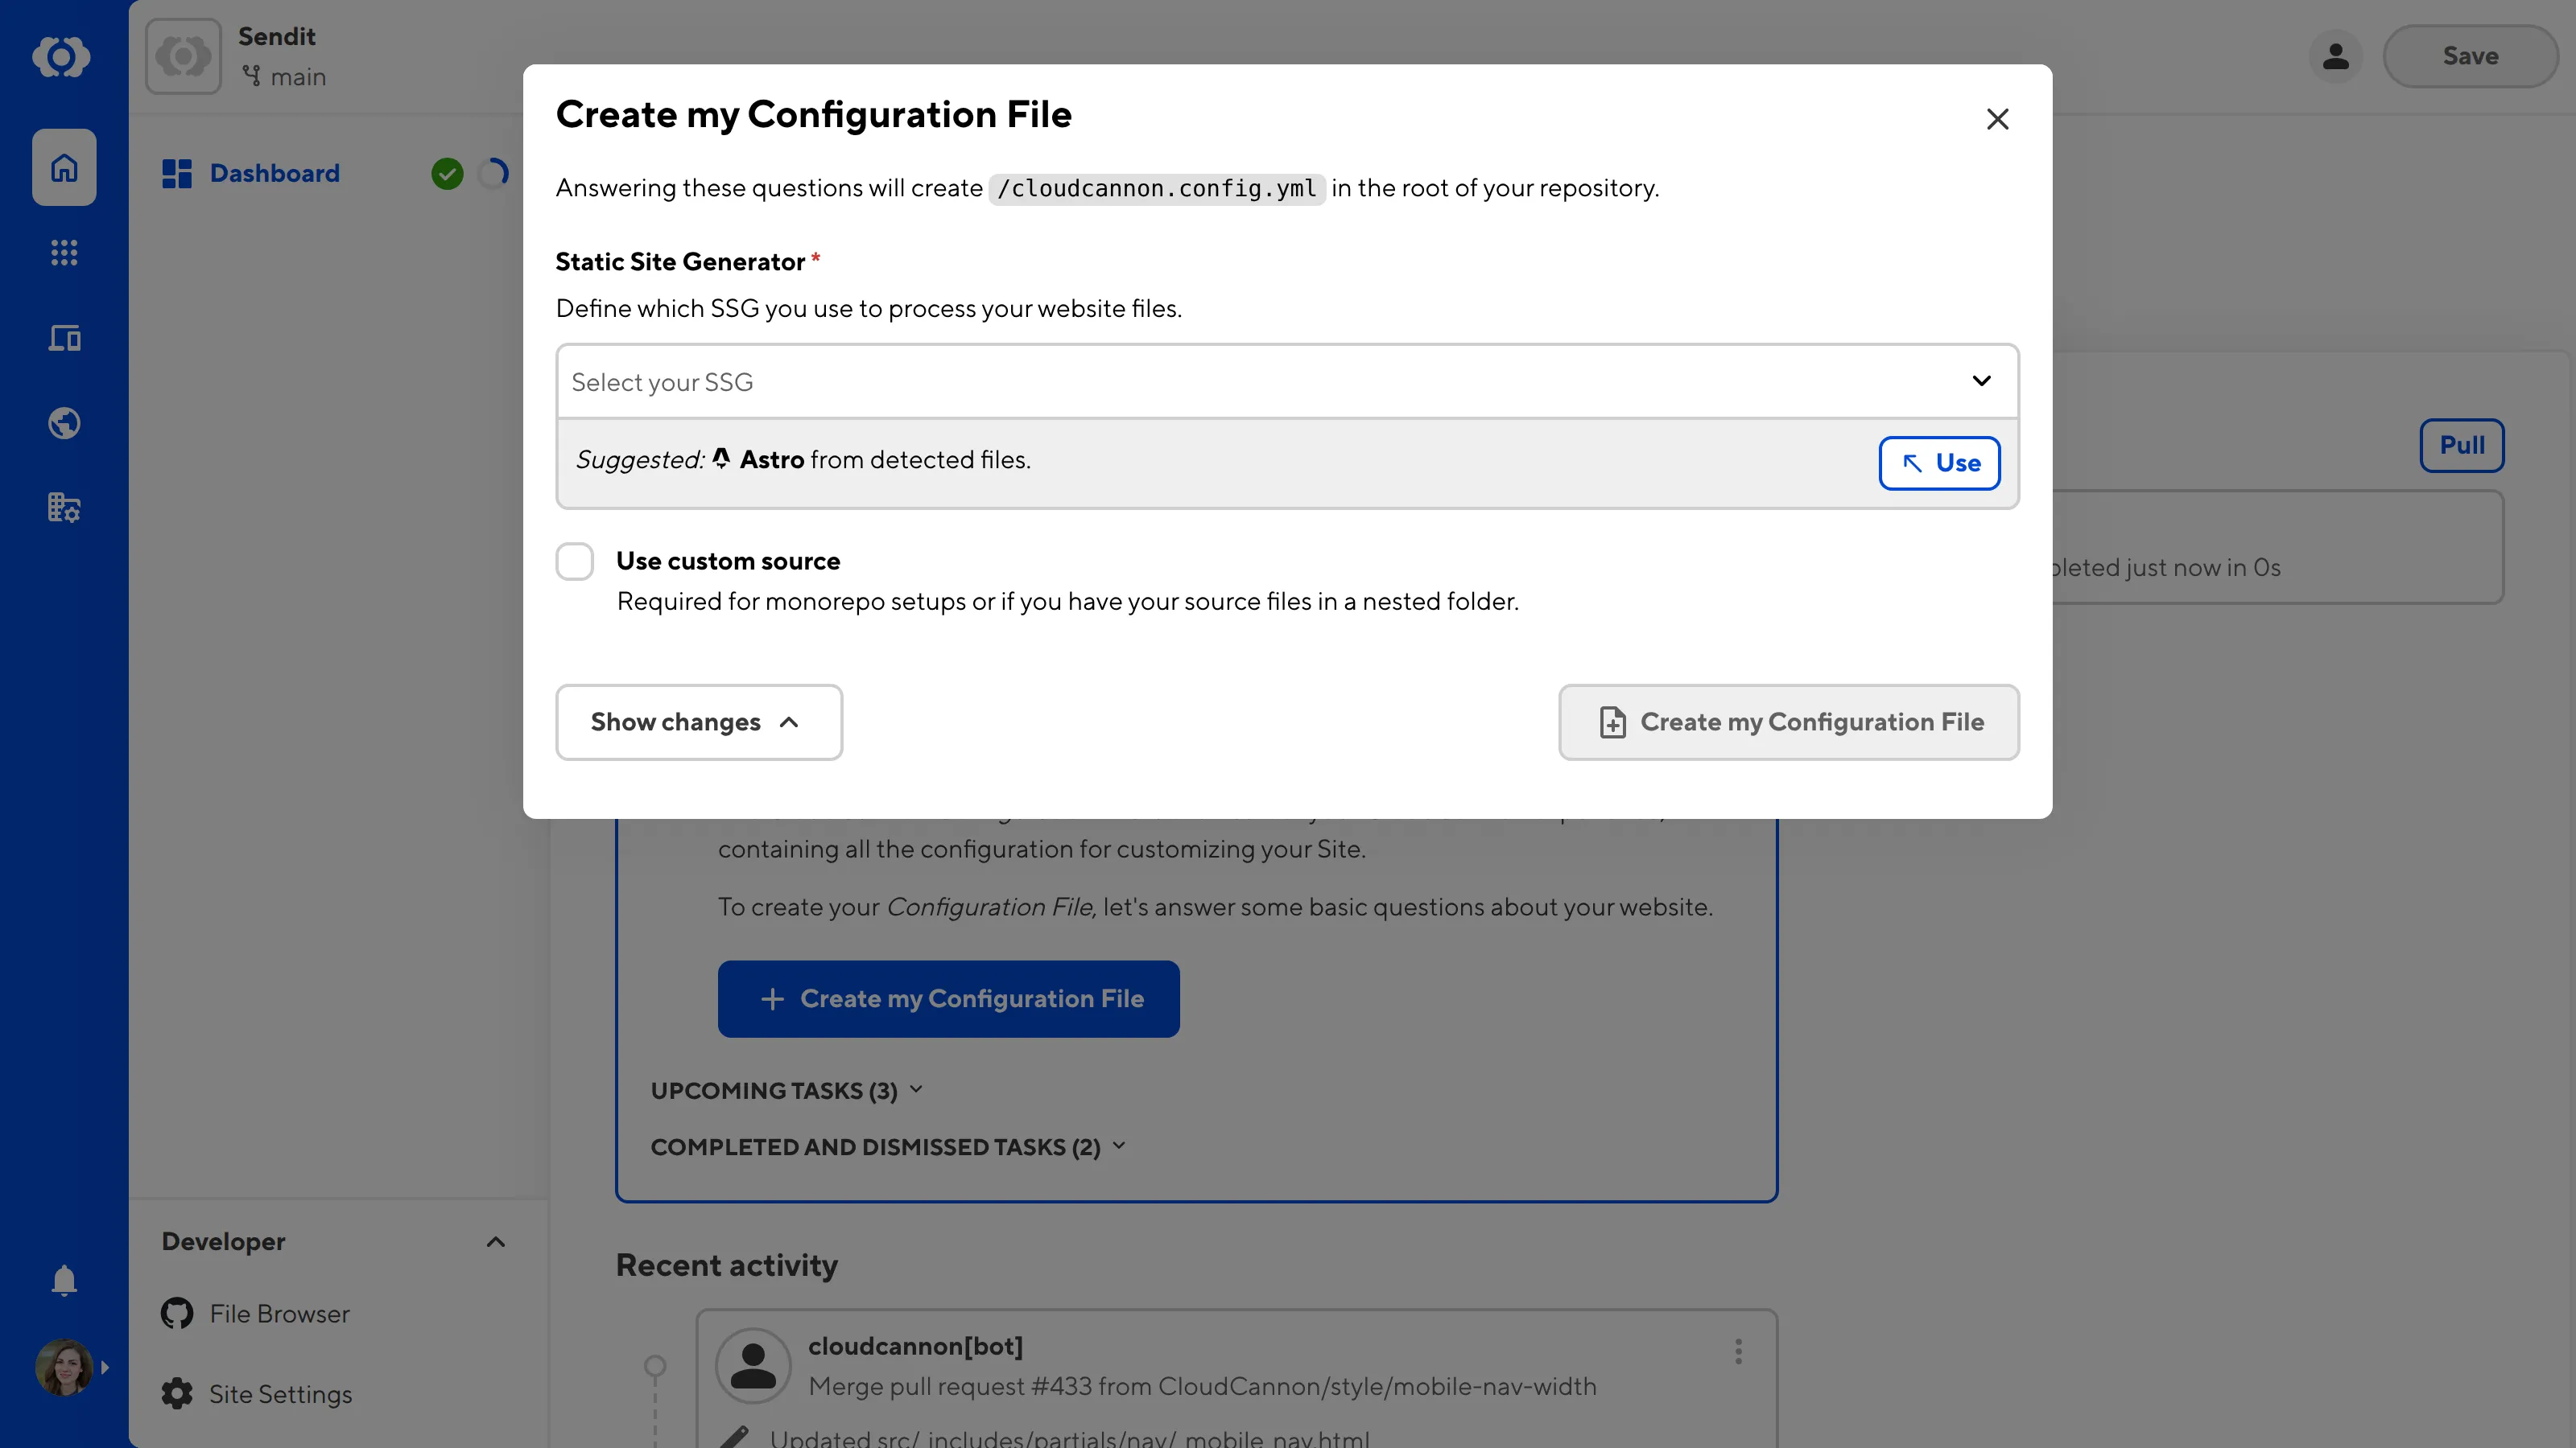Open the globe icon in the sidebar
The image size is (2576, 1448).
(63, 422)
